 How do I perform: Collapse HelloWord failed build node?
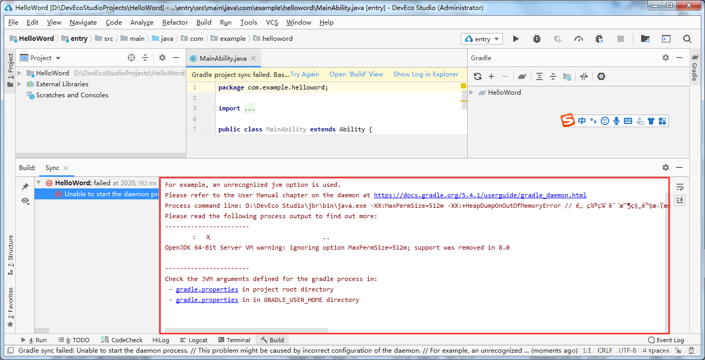39,183
